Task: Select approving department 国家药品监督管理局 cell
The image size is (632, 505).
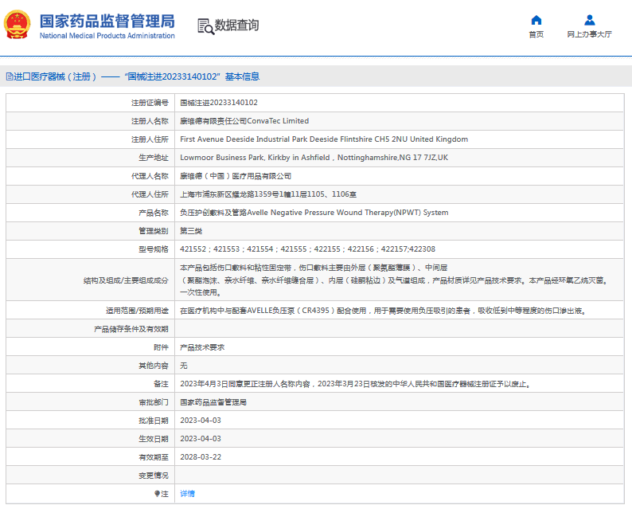Action: coord(213,402)
